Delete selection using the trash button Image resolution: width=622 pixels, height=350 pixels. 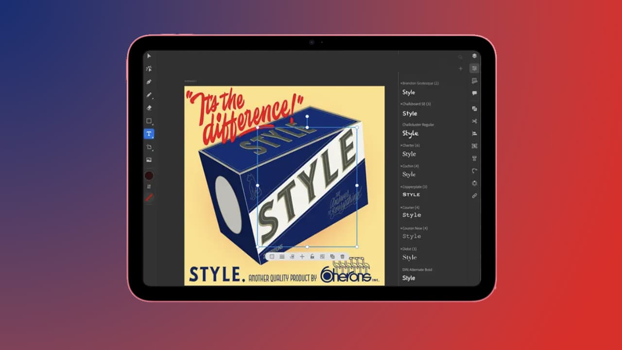coord(343,256)
